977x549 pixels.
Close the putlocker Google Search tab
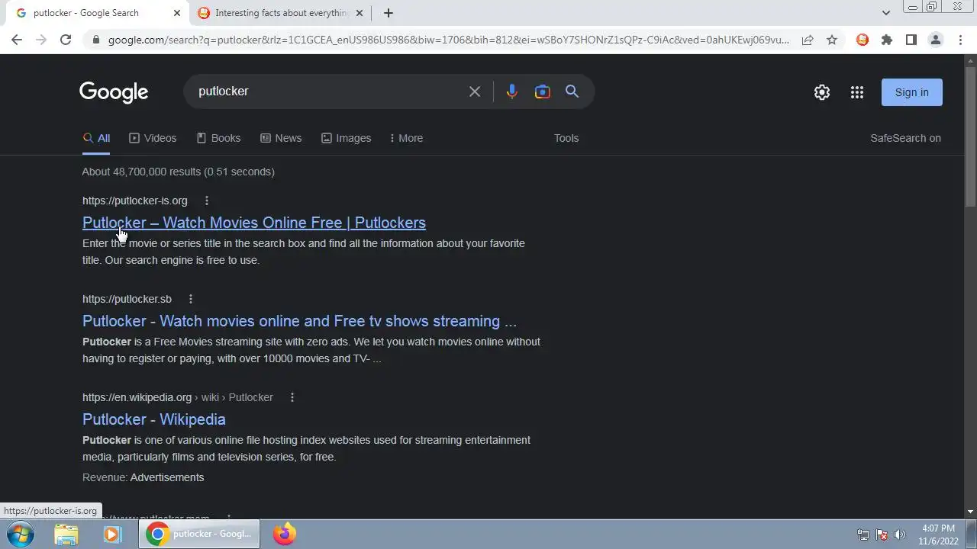[x=177, y=13]
